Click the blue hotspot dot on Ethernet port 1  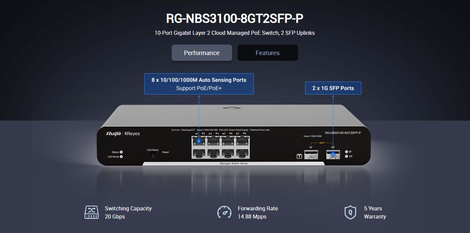199,141
